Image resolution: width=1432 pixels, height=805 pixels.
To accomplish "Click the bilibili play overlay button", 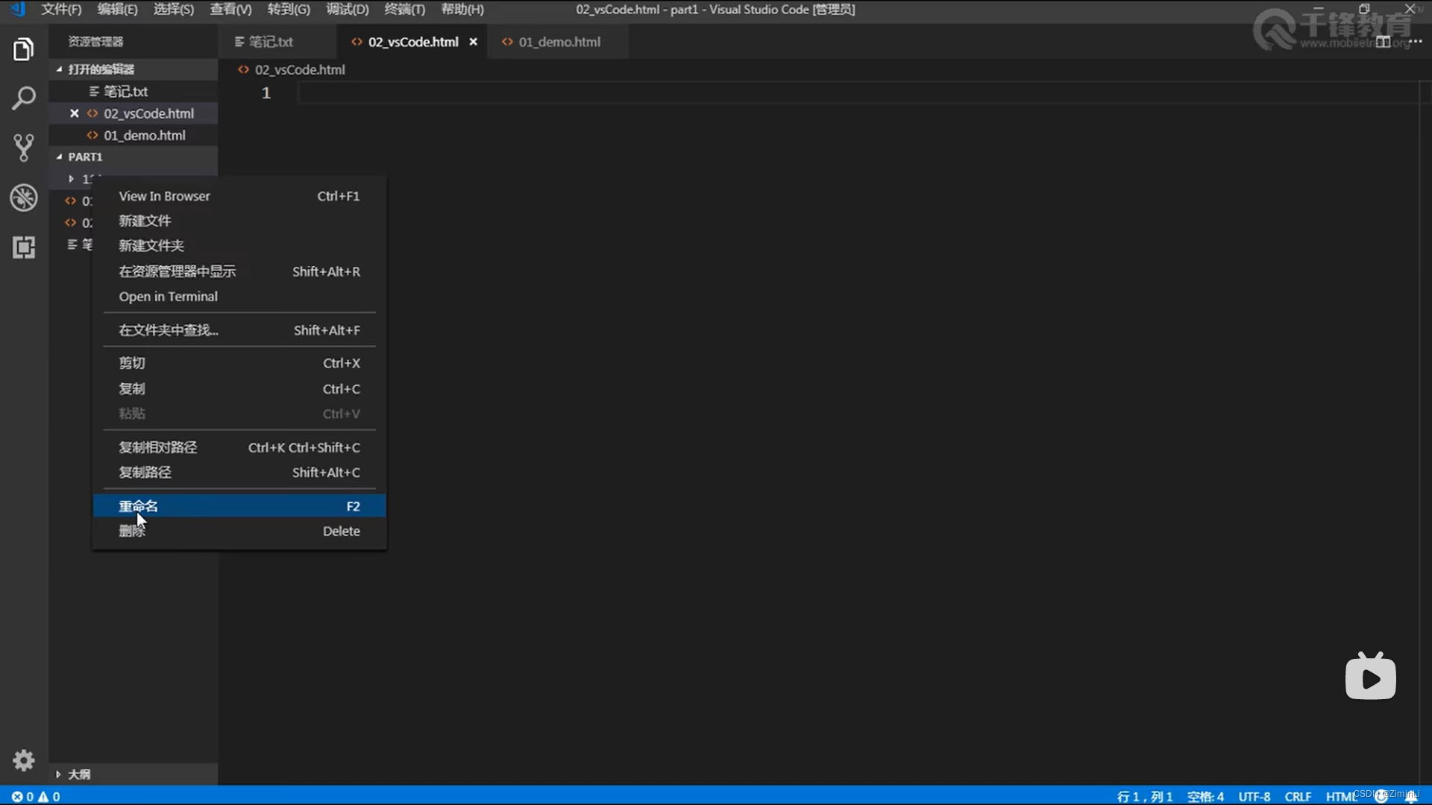I will (x=1370, y=676).
